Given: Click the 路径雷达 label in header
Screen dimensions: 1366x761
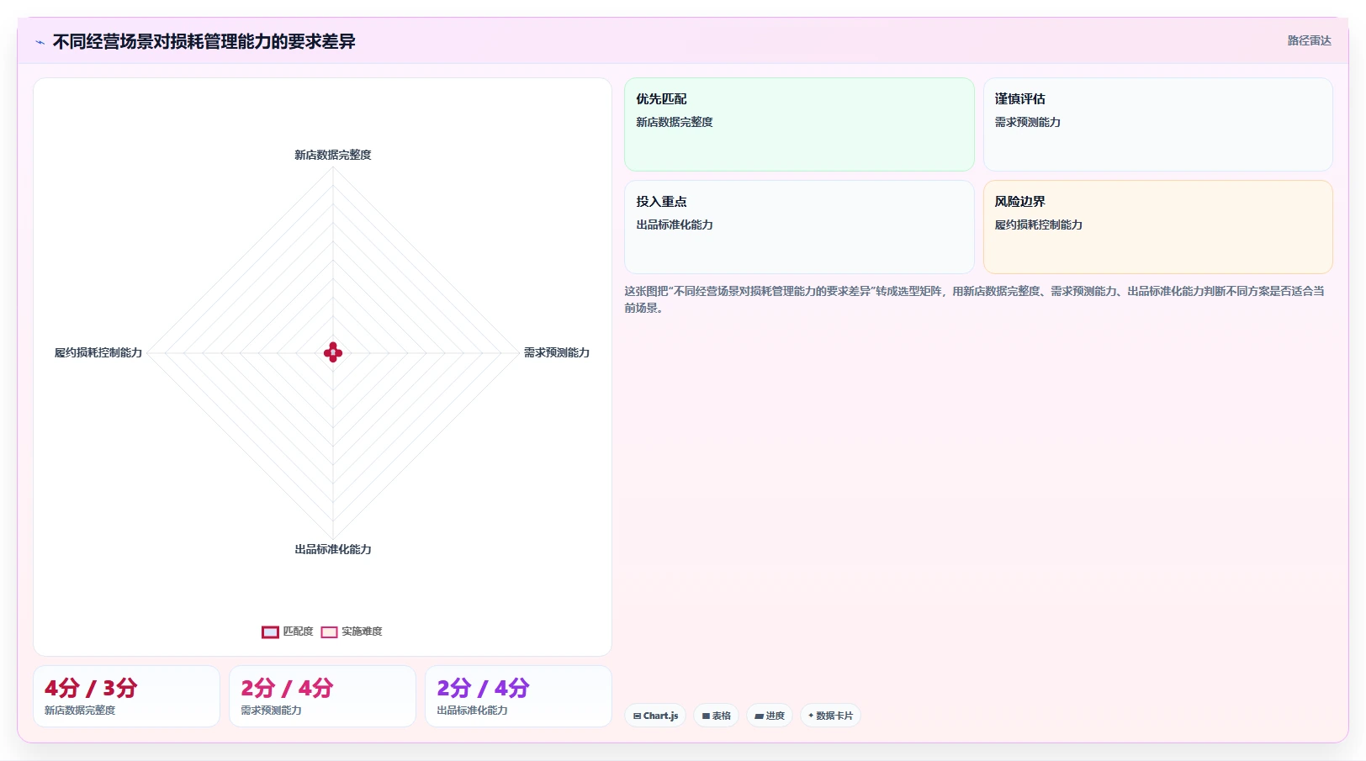Looking at the screenshot, I should point(1309,40).
